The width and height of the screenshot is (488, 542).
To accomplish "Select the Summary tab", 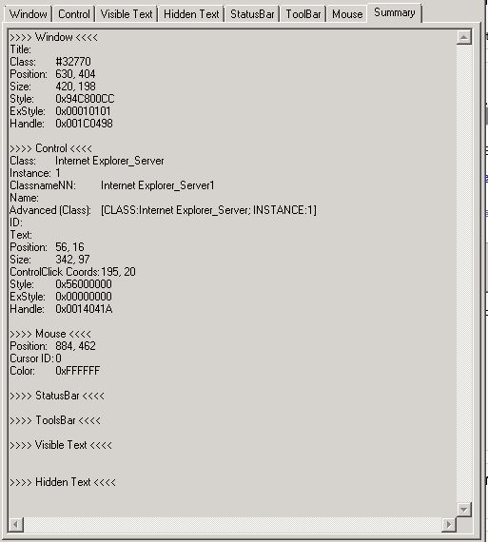I will 394,12.
